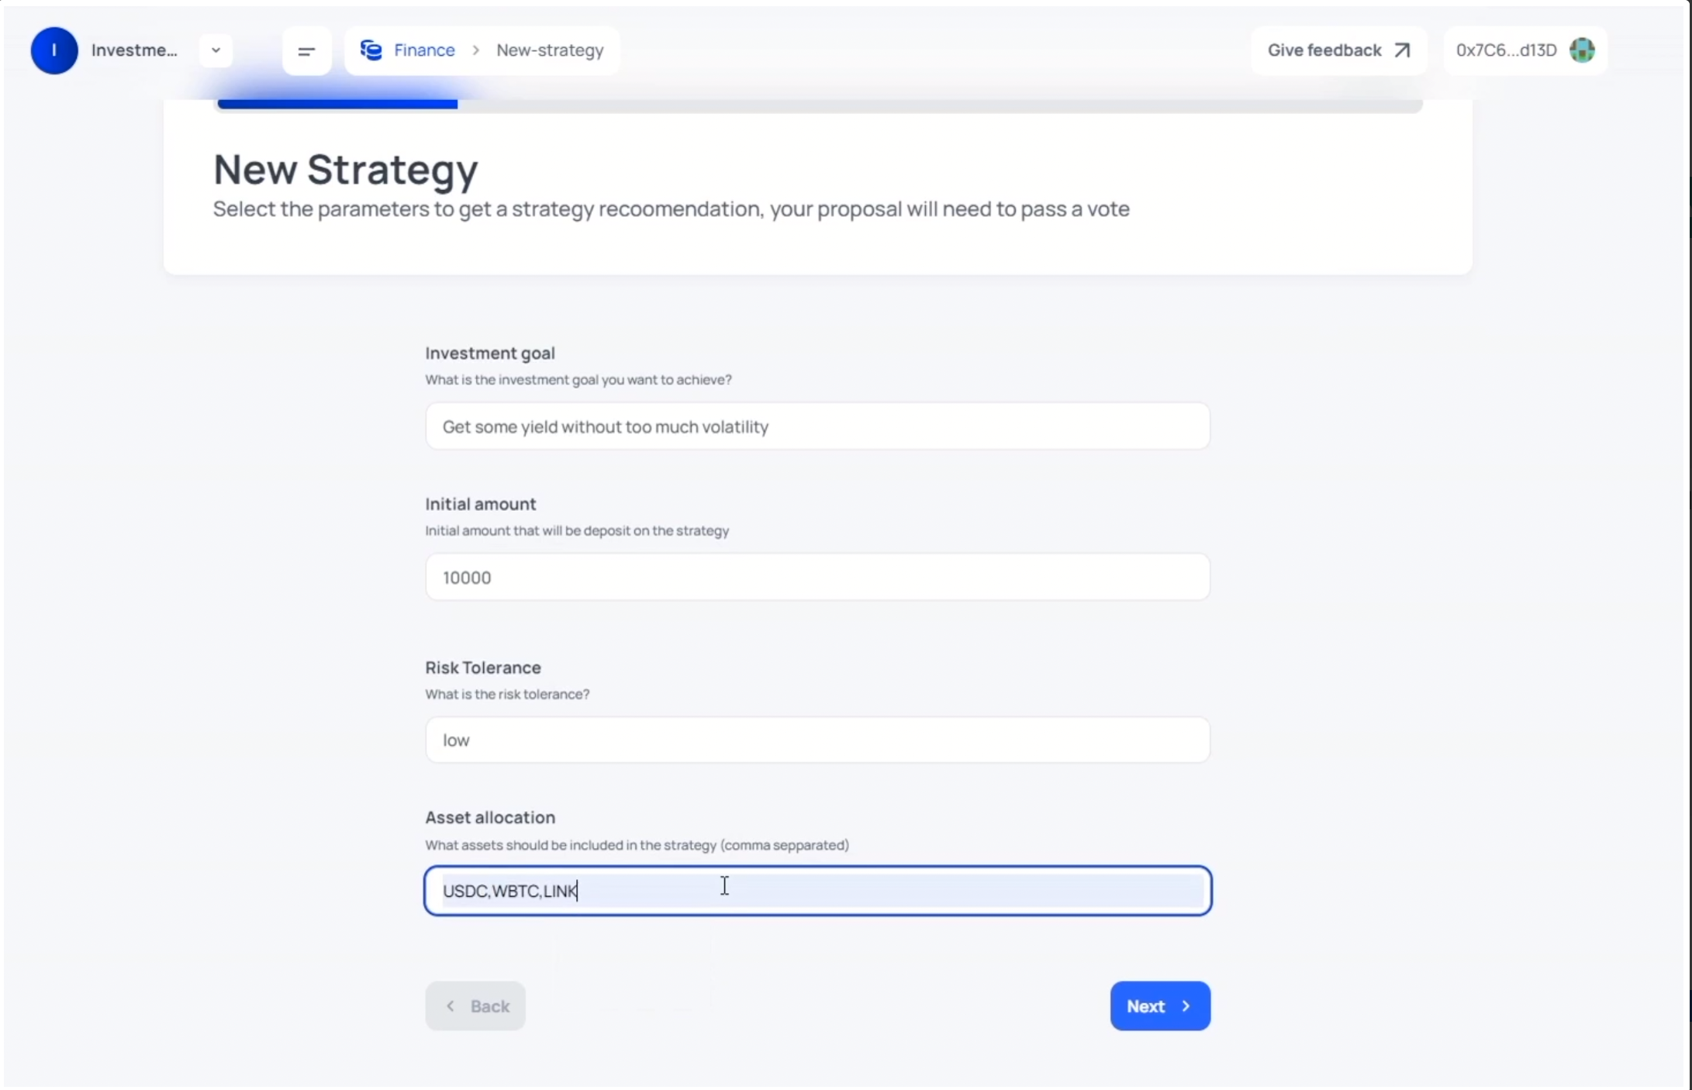Click the breadcrumb separator chevron after Finance
The image size is (1692, 1090).
tap(475, 50)
